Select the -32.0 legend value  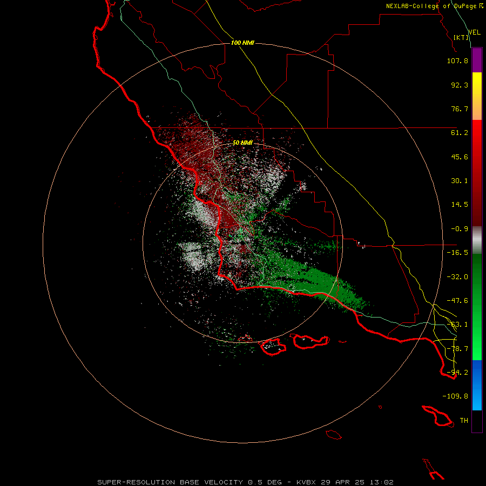457,277
